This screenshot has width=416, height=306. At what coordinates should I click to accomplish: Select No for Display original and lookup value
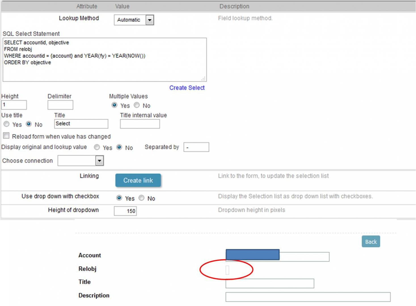[x=119, y=147]
